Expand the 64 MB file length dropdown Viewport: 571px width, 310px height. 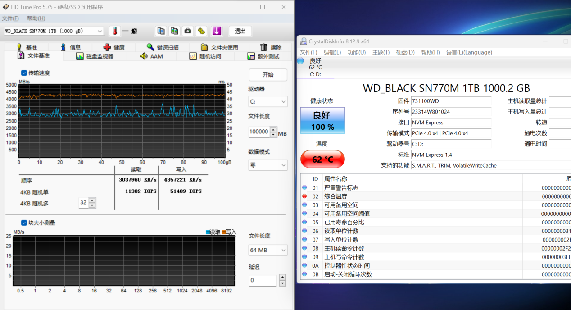coord(283,250)
